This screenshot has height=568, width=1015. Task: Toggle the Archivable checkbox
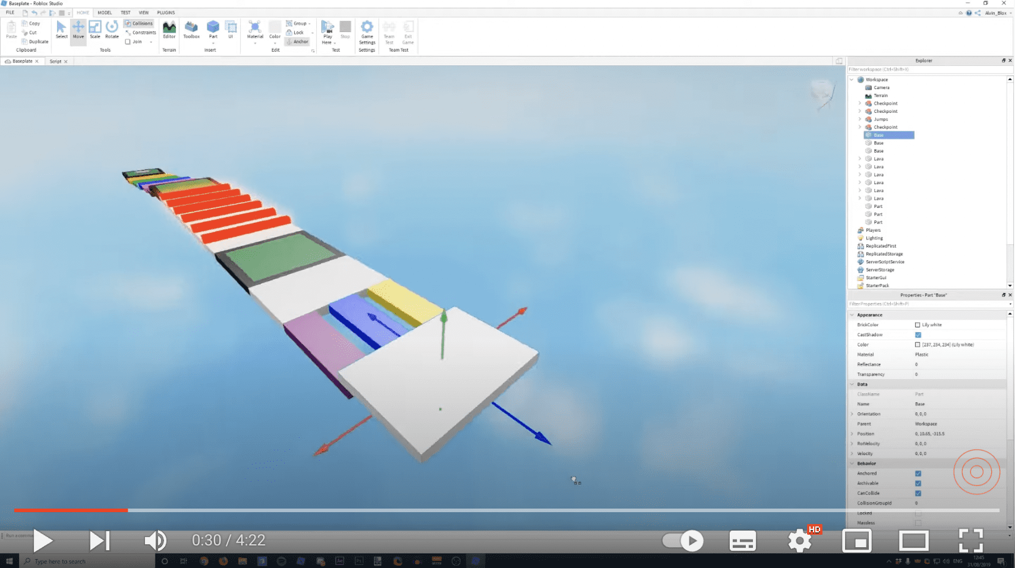pos(918,483)
